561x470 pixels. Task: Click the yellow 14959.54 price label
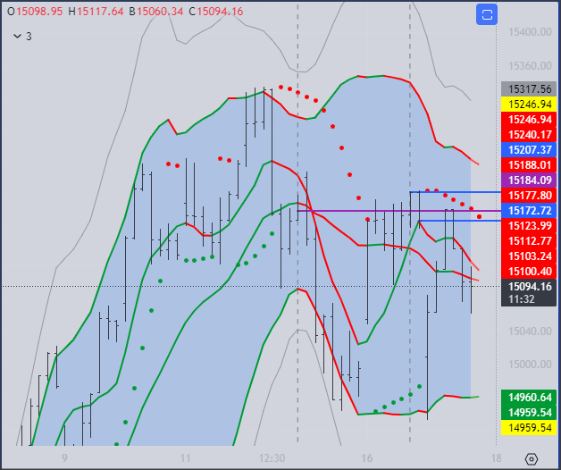pyautogui.click(x=529, y=428)
